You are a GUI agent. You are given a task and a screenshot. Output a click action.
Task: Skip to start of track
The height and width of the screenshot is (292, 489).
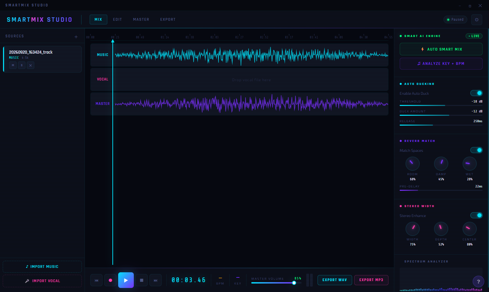[96, 280]
